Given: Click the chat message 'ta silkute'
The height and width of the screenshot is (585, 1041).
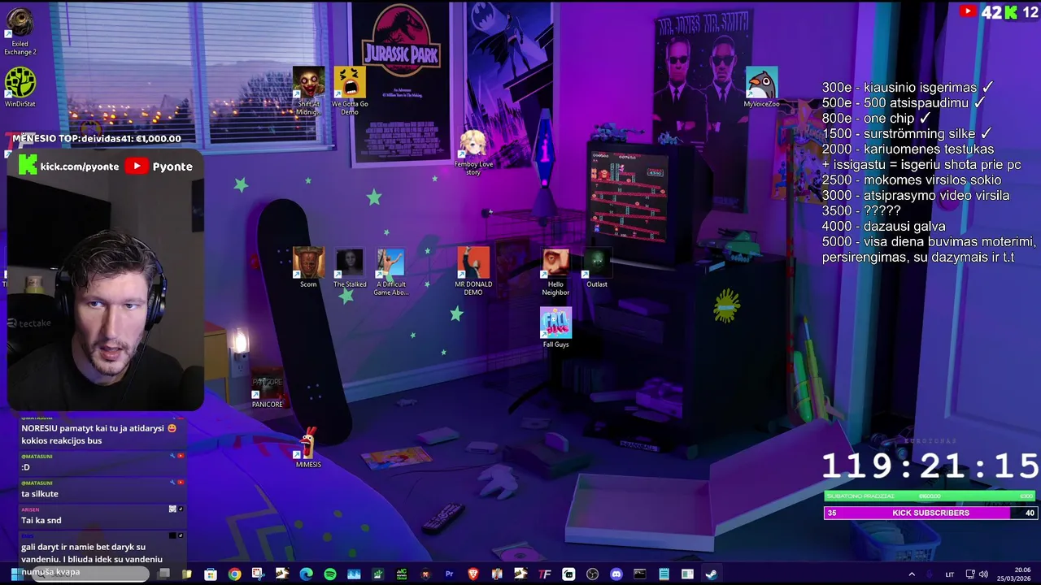Looking at the screenshot, I should click(40, 493).
